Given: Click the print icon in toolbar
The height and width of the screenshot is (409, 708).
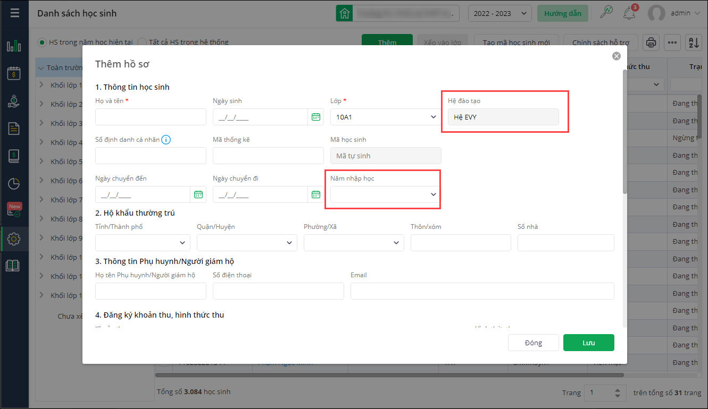Looking at the screenshot, I should point(651,42).
